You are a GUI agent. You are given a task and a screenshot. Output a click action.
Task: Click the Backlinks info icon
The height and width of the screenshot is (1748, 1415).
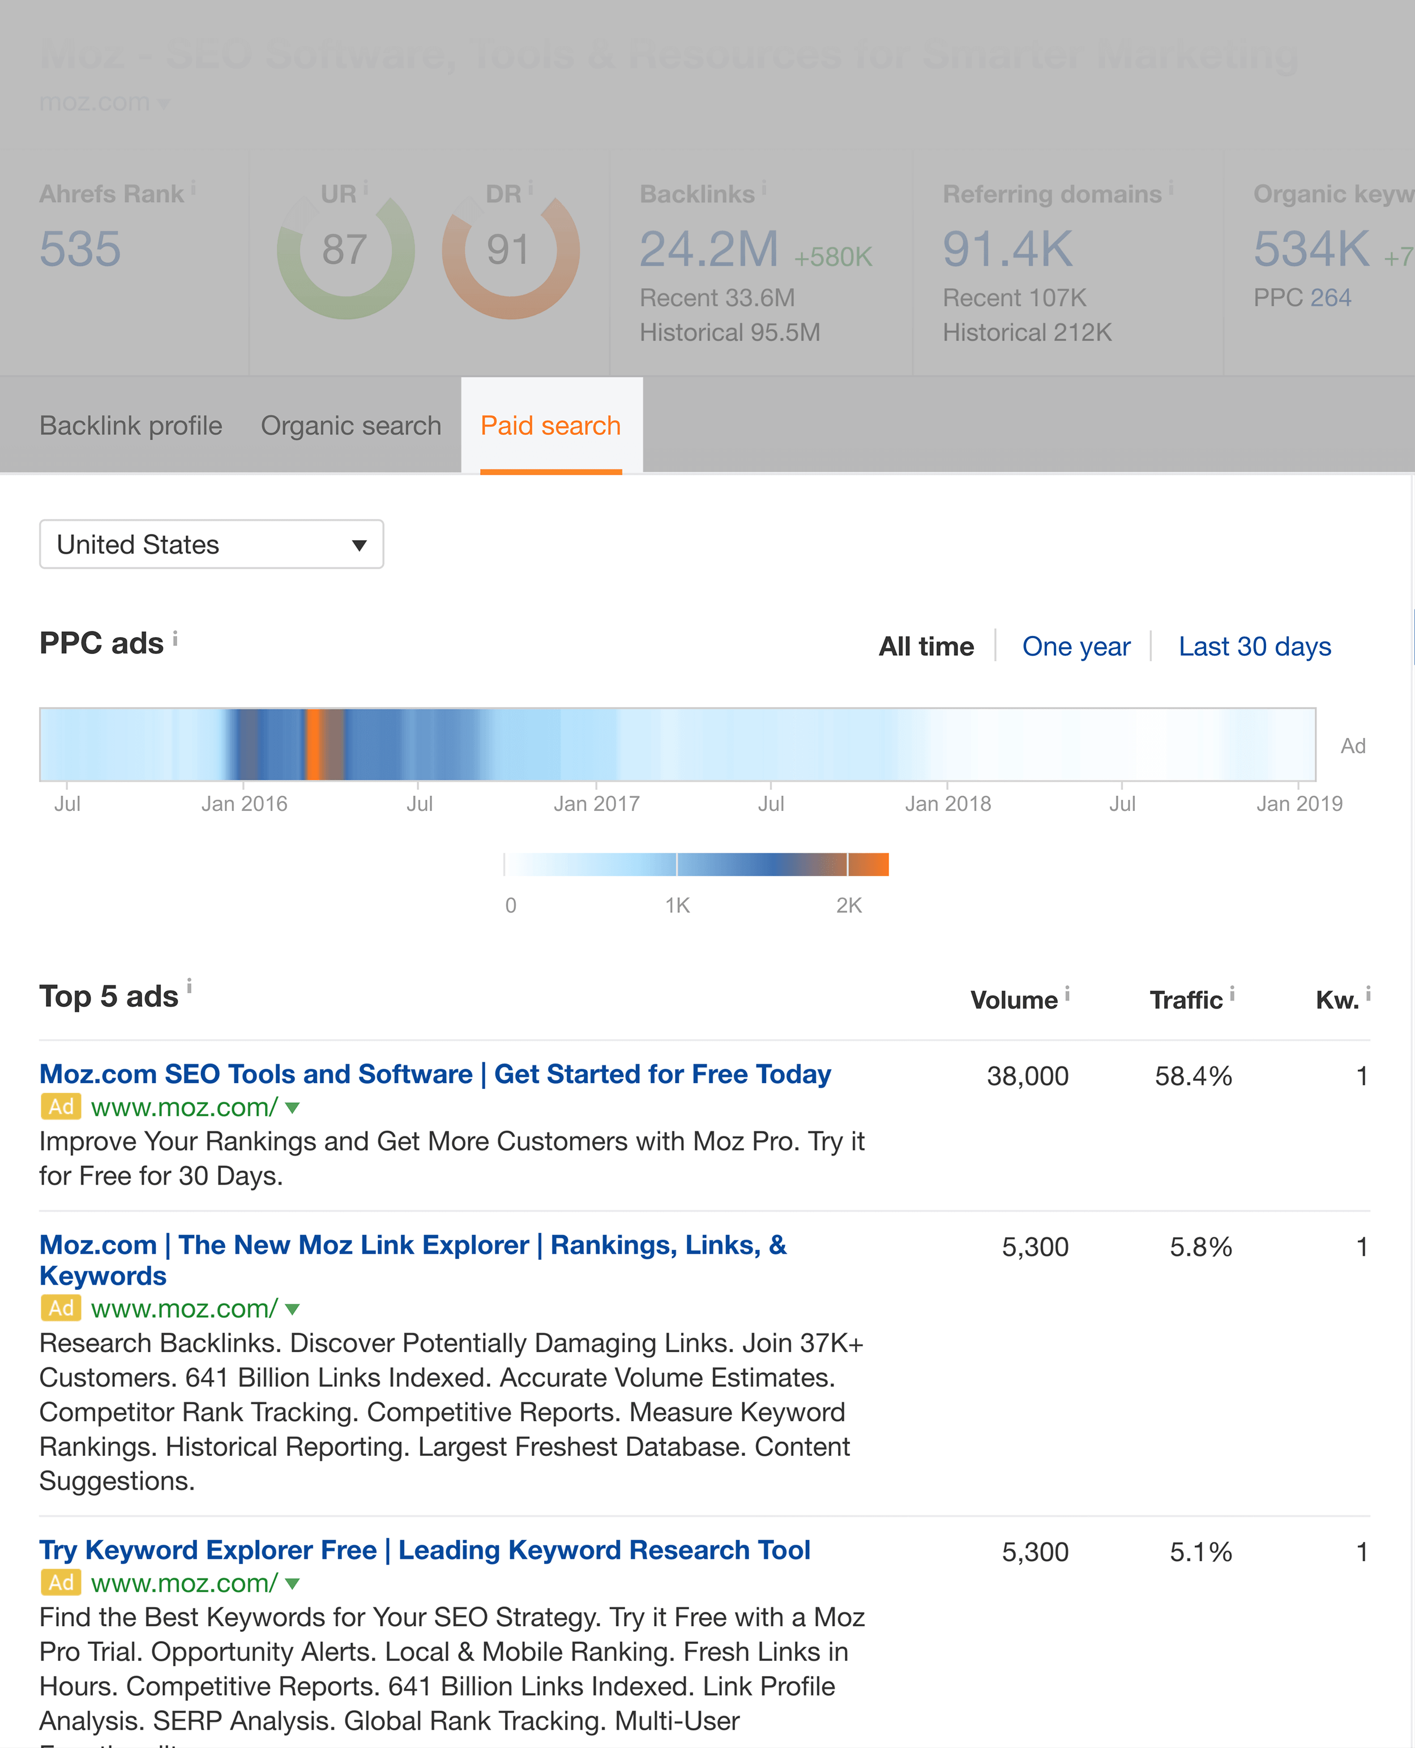point(764,188)
